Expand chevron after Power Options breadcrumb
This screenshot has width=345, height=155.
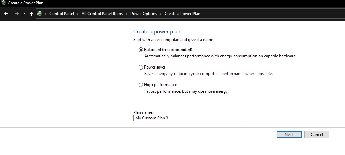[161, 14]
